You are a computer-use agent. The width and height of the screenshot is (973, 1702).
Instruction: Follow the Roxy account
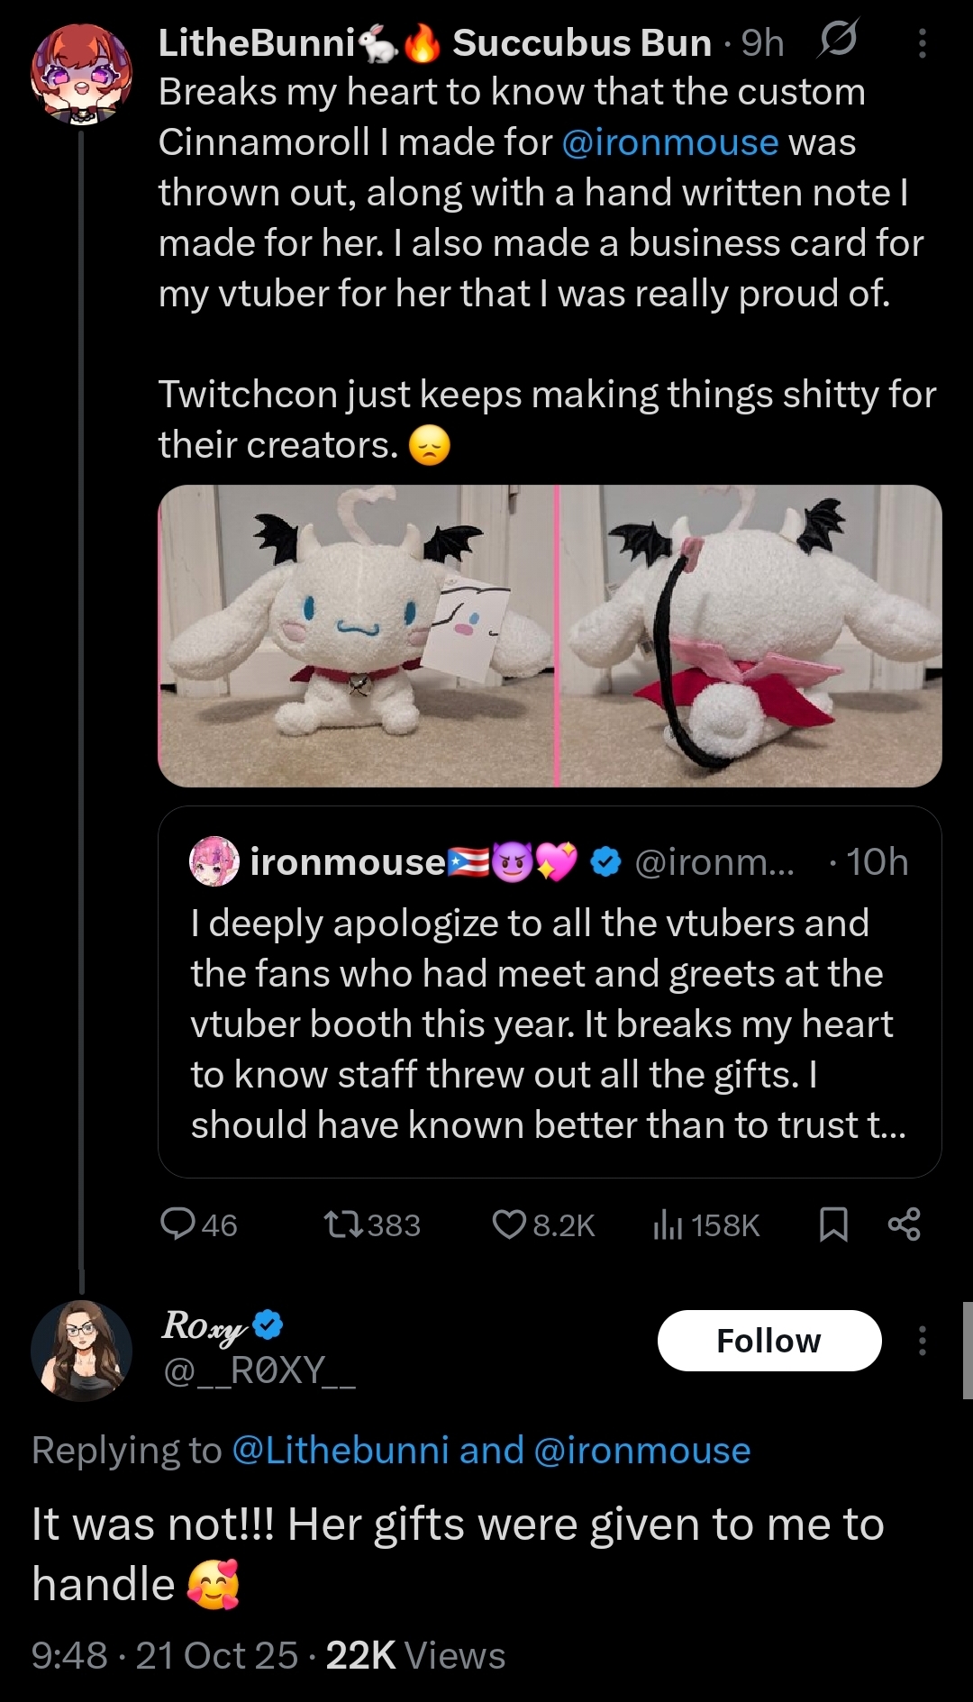768,1341
